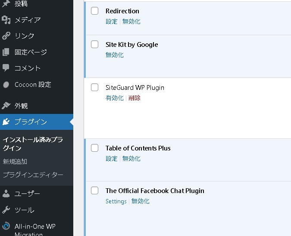Click the All-in-One WP Migration icon

(6, 227)
